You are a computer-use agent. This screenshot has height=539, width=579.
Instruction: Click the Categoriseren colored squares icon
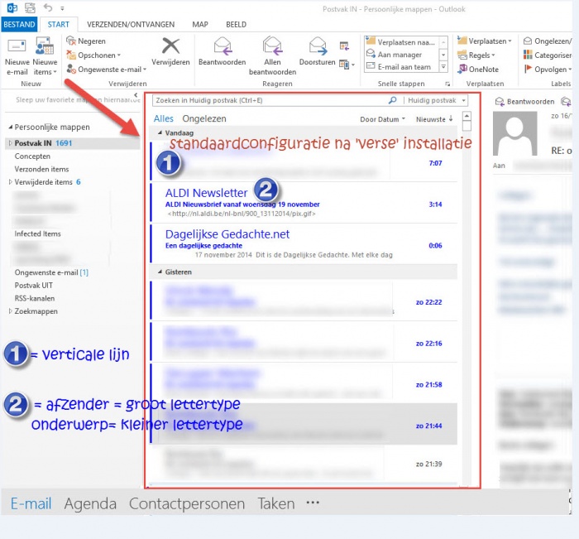[528, 55]
